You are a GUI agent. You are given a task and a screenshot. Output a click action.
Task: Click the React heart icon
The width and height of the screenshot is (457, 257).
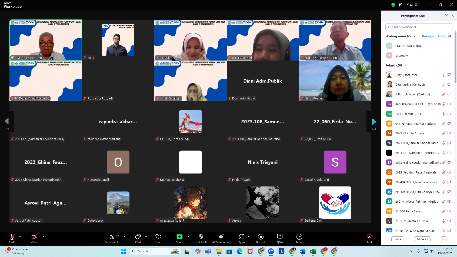(x=158, y=238)
